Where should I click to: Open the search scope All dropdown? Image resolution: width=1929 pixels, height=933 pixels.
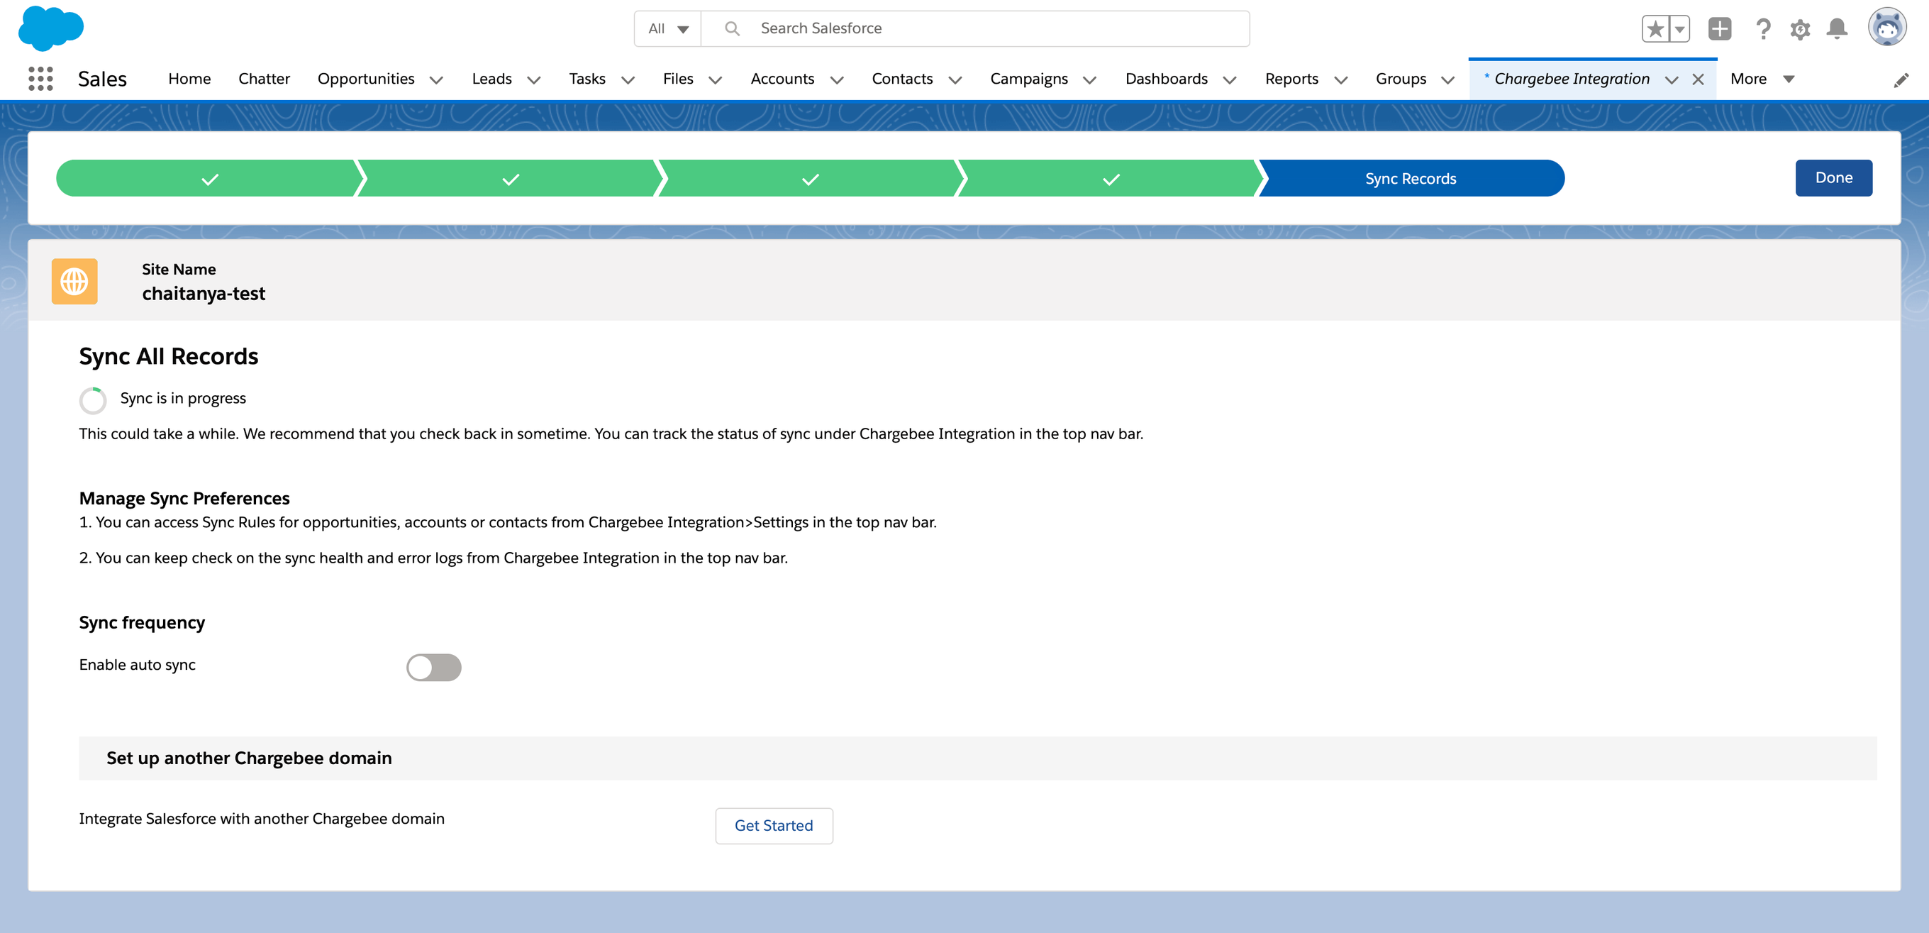[x=668, y=28]
